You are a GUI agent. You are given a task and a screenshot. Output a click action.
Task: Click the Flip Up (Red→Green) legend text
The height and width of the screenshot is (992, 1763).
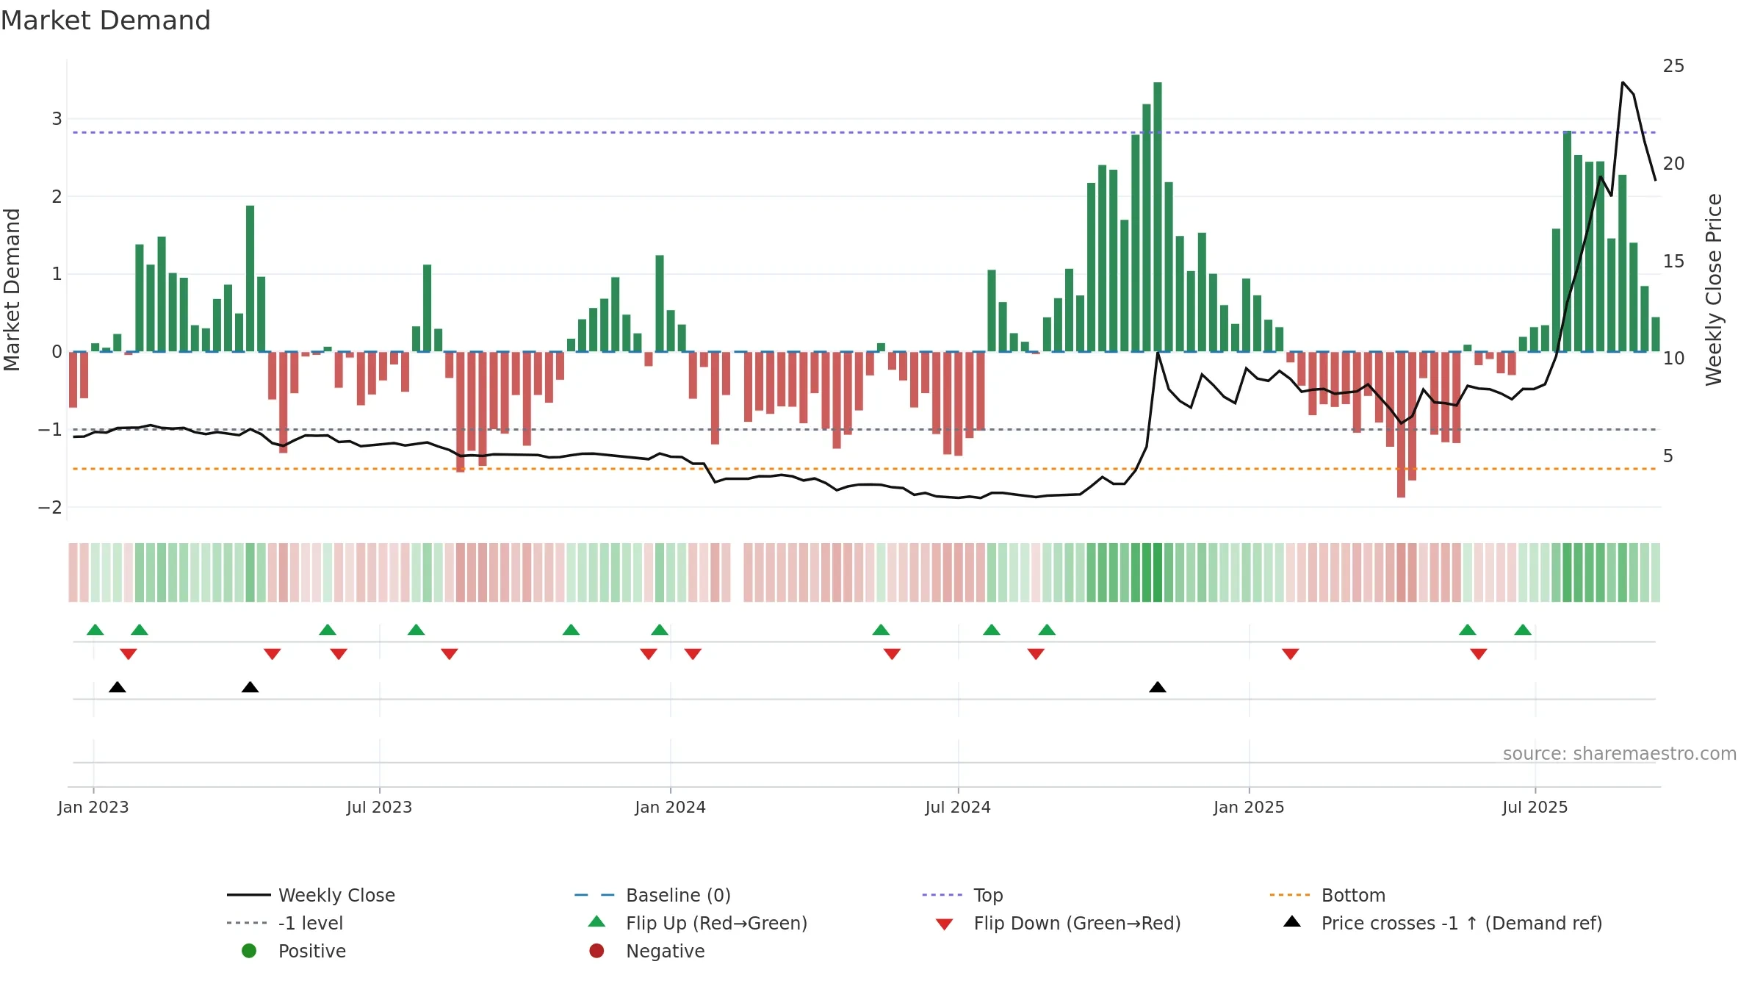point(716,923)
